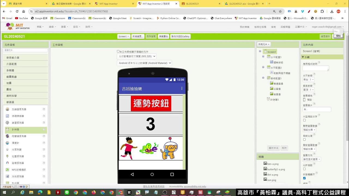349x196 pixels.
Task: Open the Screen1 screen selector dropdown
Action: point(124,36)
